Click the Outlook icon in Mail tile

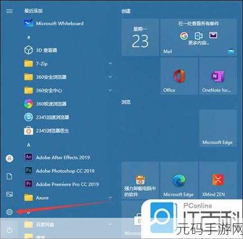[x=198, y=36]
